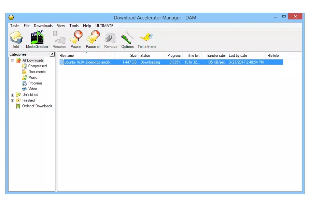Collapse the Categories panel arrow
The image size is (310, 207).
(x=52, y=55)
